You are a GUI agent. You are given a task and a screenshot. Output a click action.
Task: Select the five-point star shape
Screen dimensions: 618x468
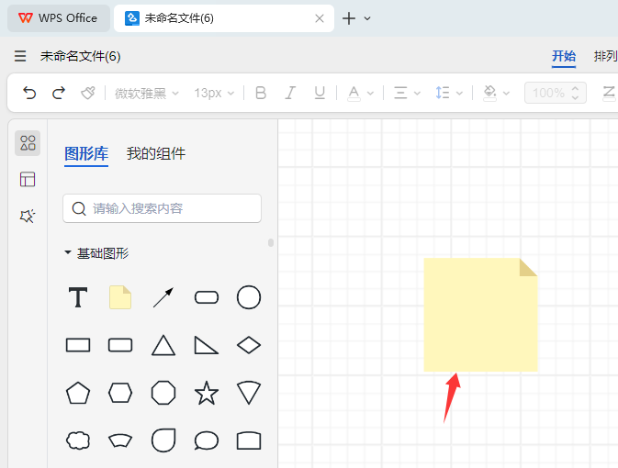(206, 393)
